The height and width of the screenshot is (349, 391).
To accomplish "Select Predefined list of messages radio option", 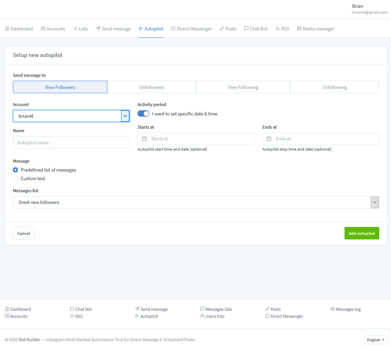I will (x=16, y=170).
